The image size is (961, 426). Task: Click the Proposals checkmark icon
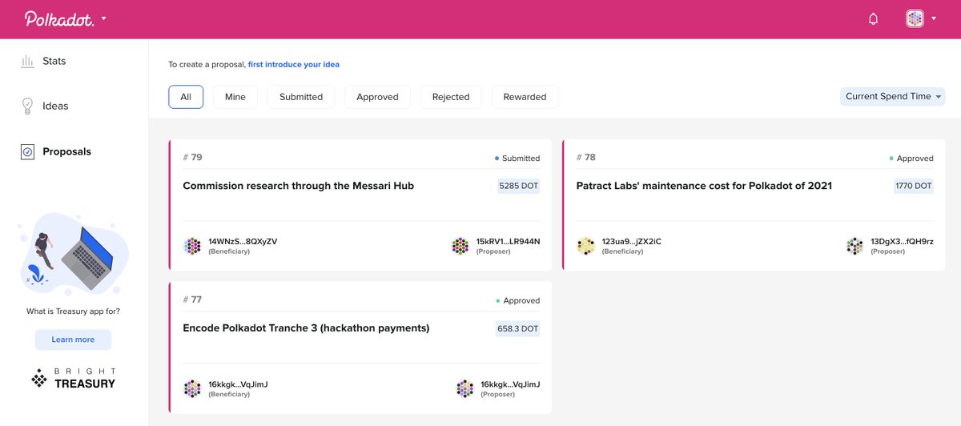coord(27,151)
